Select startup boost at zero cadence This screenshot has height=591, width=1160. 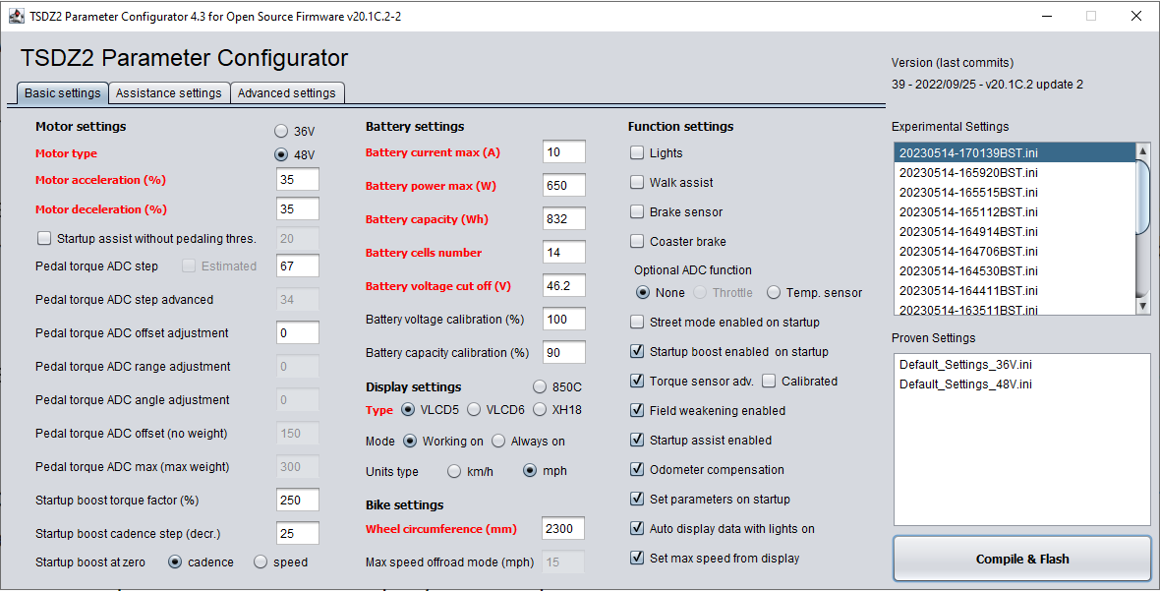click(175, 562)
